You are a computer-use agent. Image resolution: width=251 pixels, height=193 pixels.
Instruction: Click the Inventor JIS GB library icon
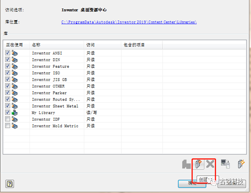[x=14, y=79]
